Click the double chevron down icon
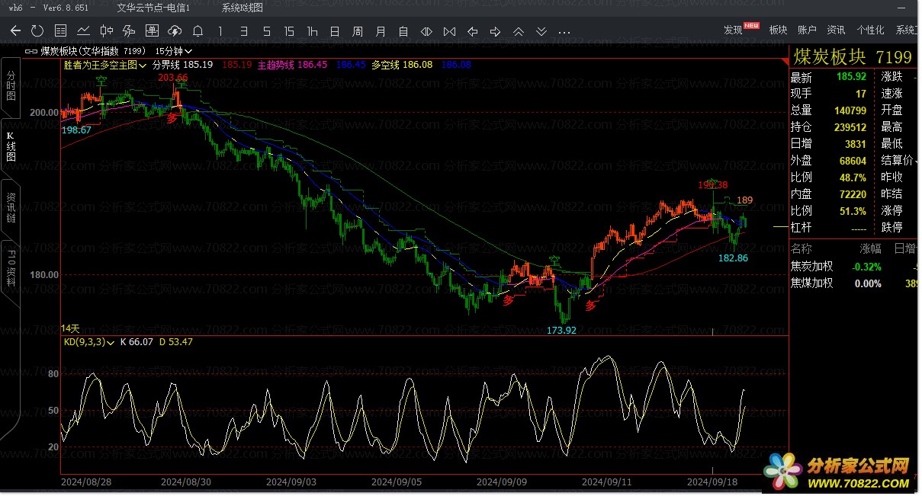This screenshot has height=496, width=922. 541,31
